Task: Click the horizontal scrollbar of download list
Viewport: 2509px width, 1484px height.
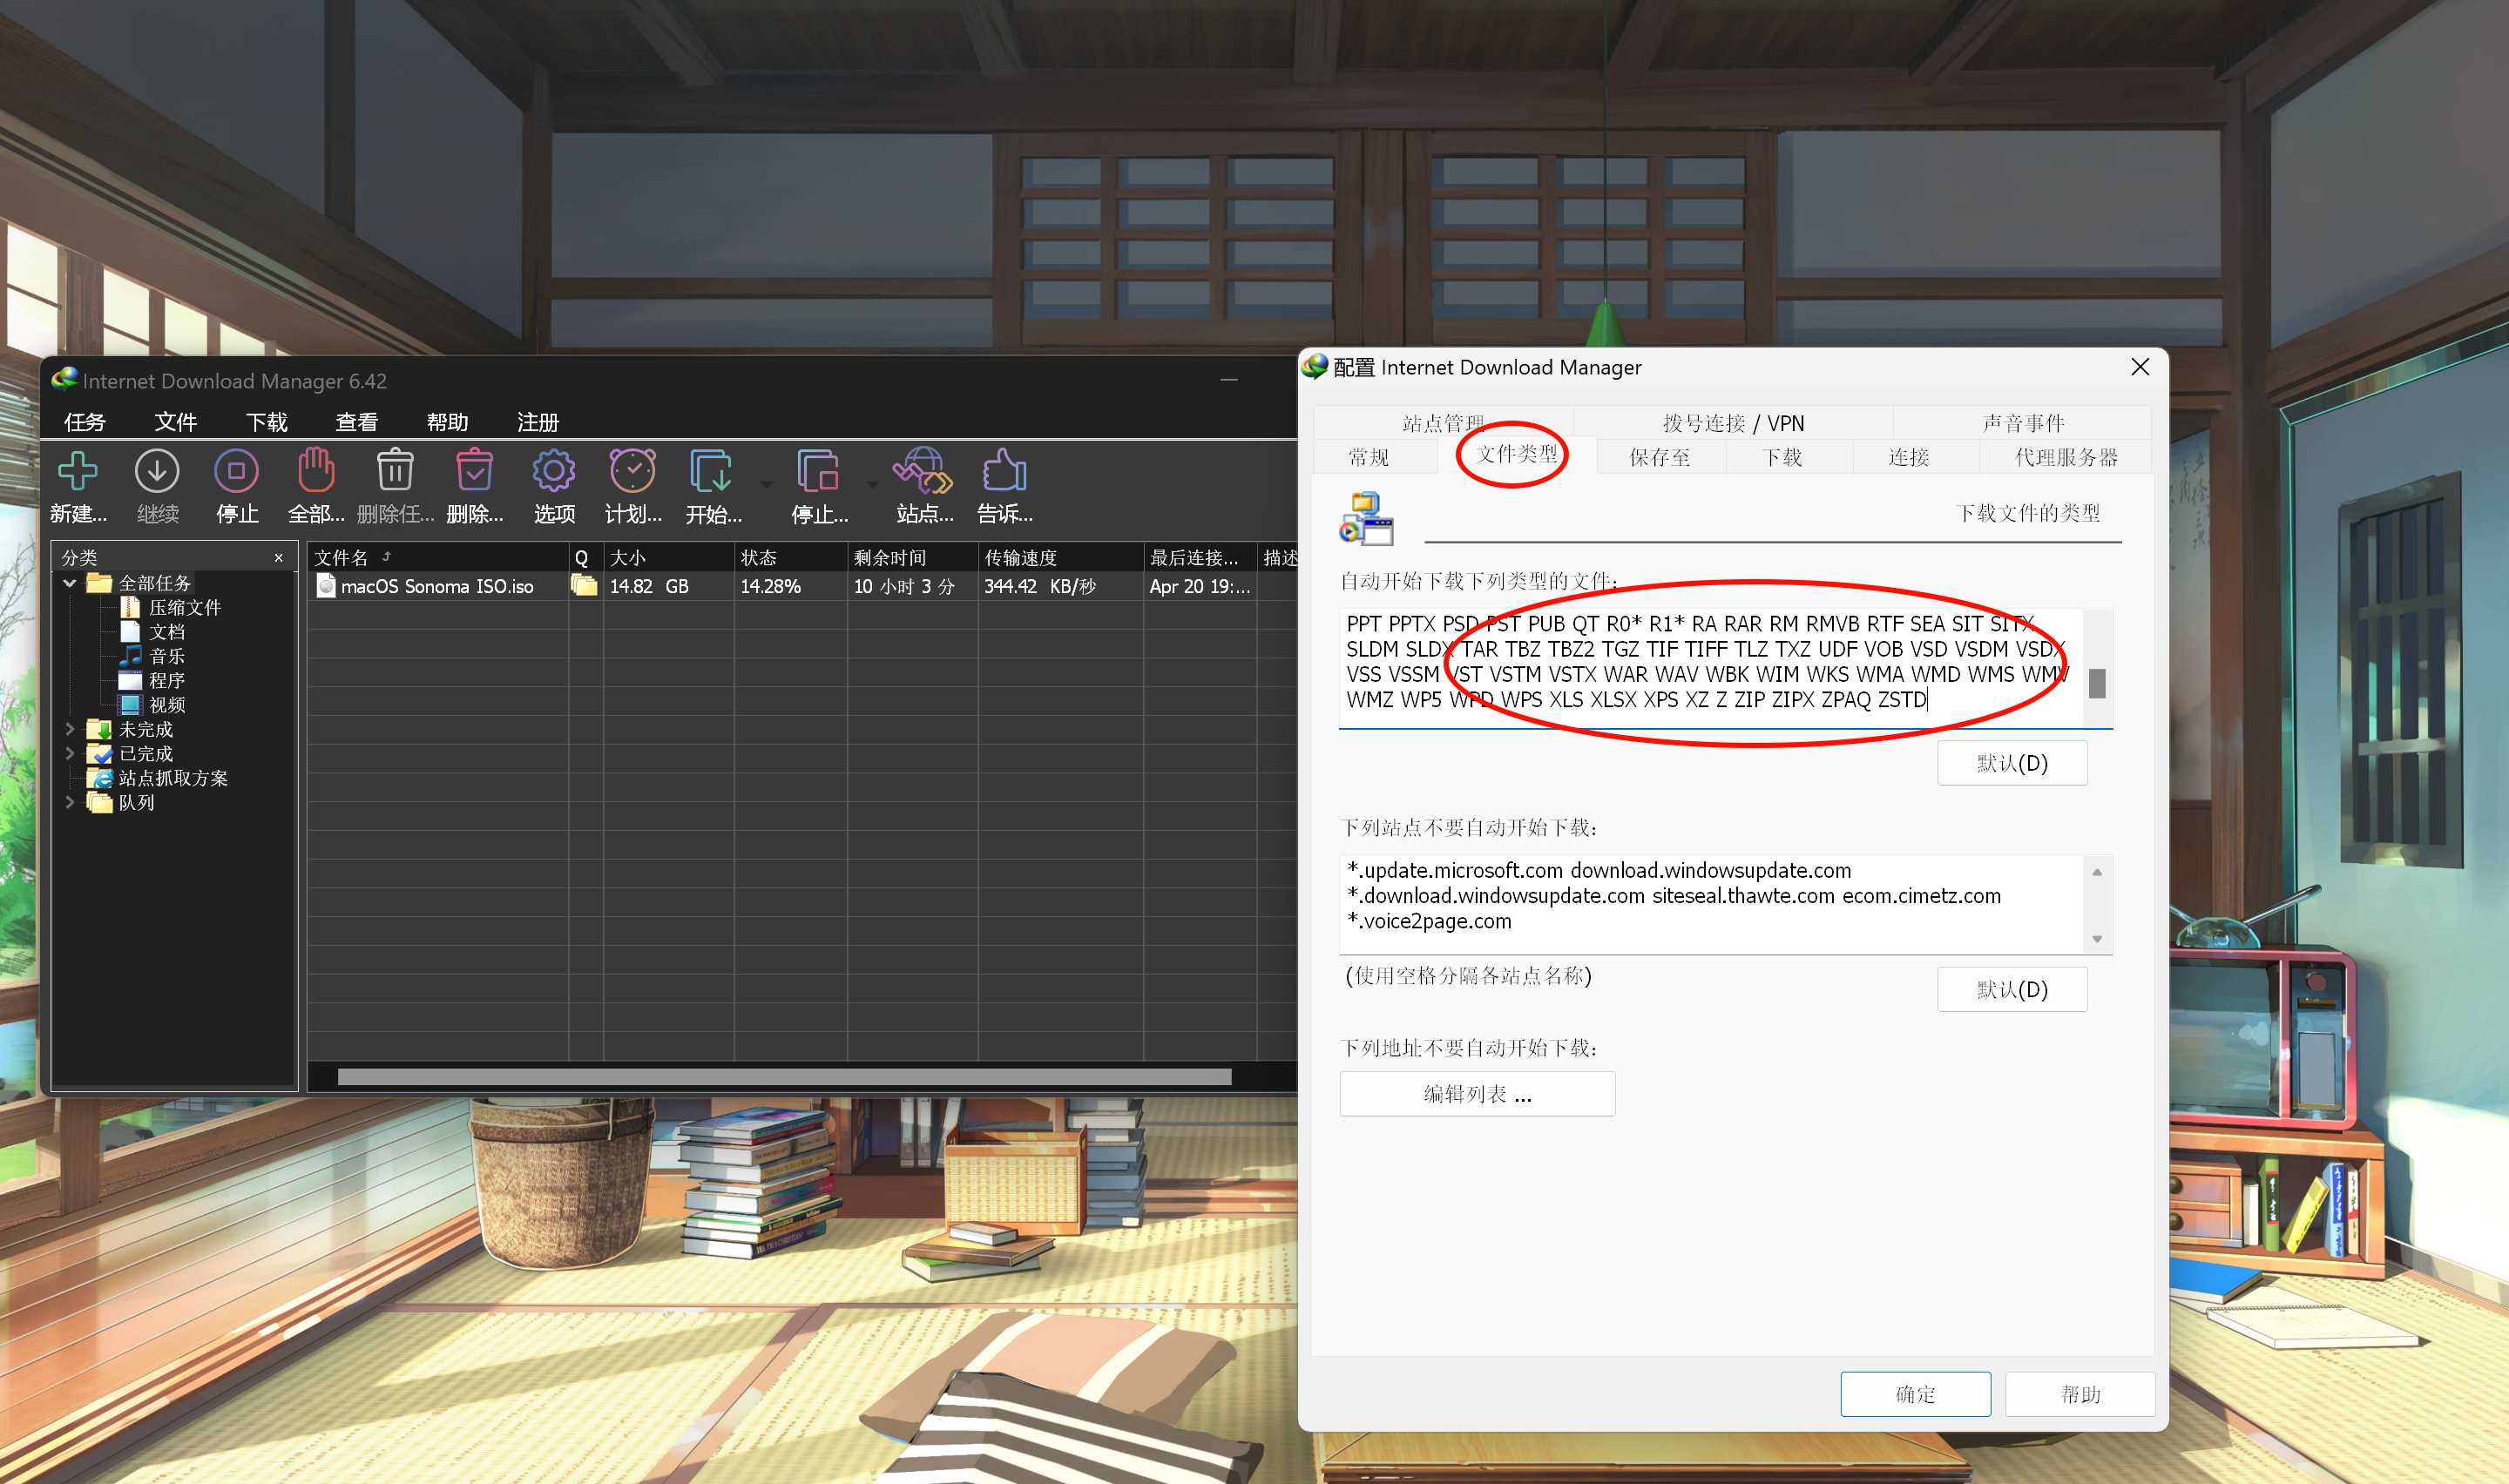Action: [784, 1077]
